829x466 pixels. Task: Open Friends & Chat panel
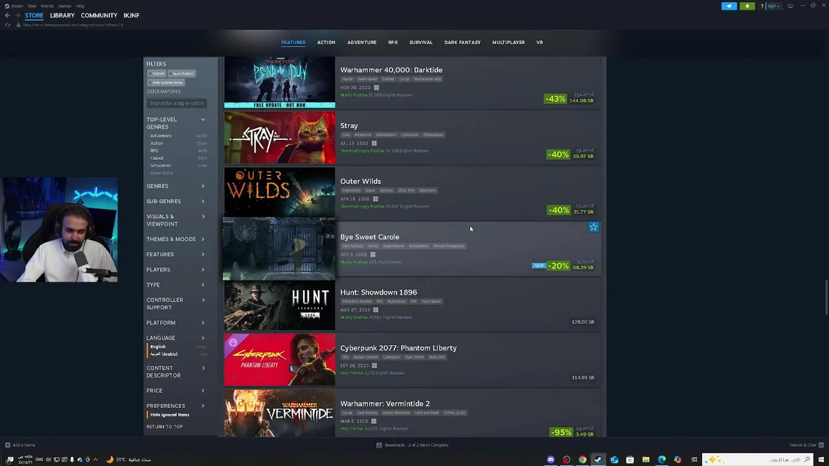tap(806, 445)
